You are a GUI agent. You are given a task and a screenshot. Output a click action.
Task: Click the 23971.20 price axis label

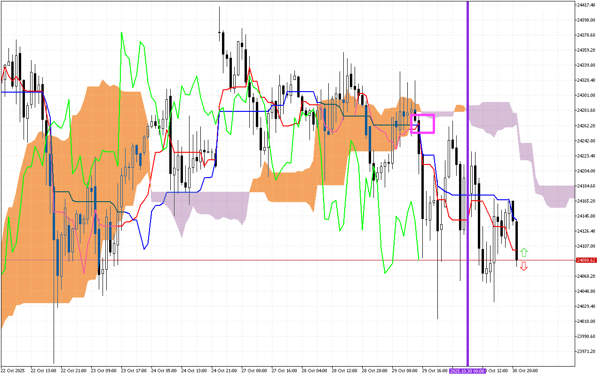coord(586,352)
